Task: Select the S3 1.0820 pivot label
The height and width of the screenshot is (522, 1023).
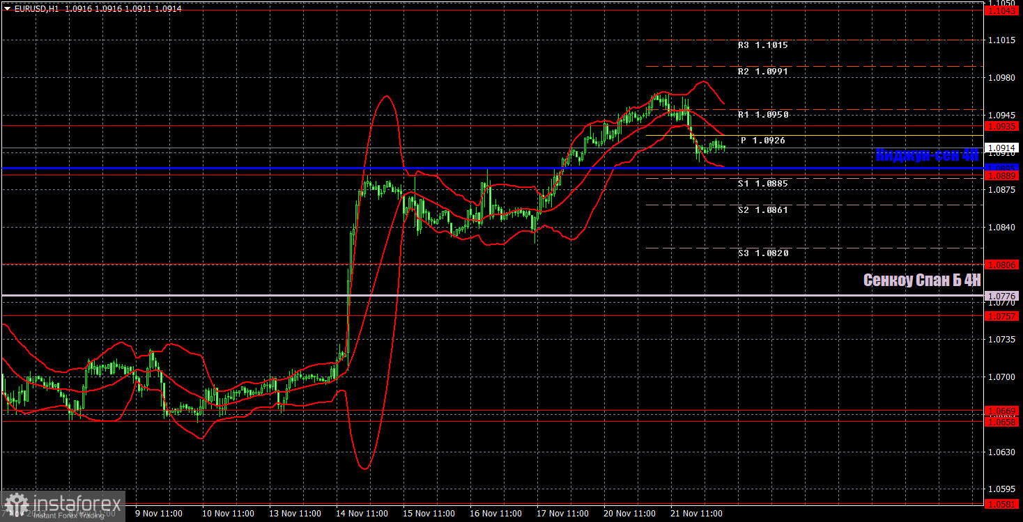Action: (763, 253)
